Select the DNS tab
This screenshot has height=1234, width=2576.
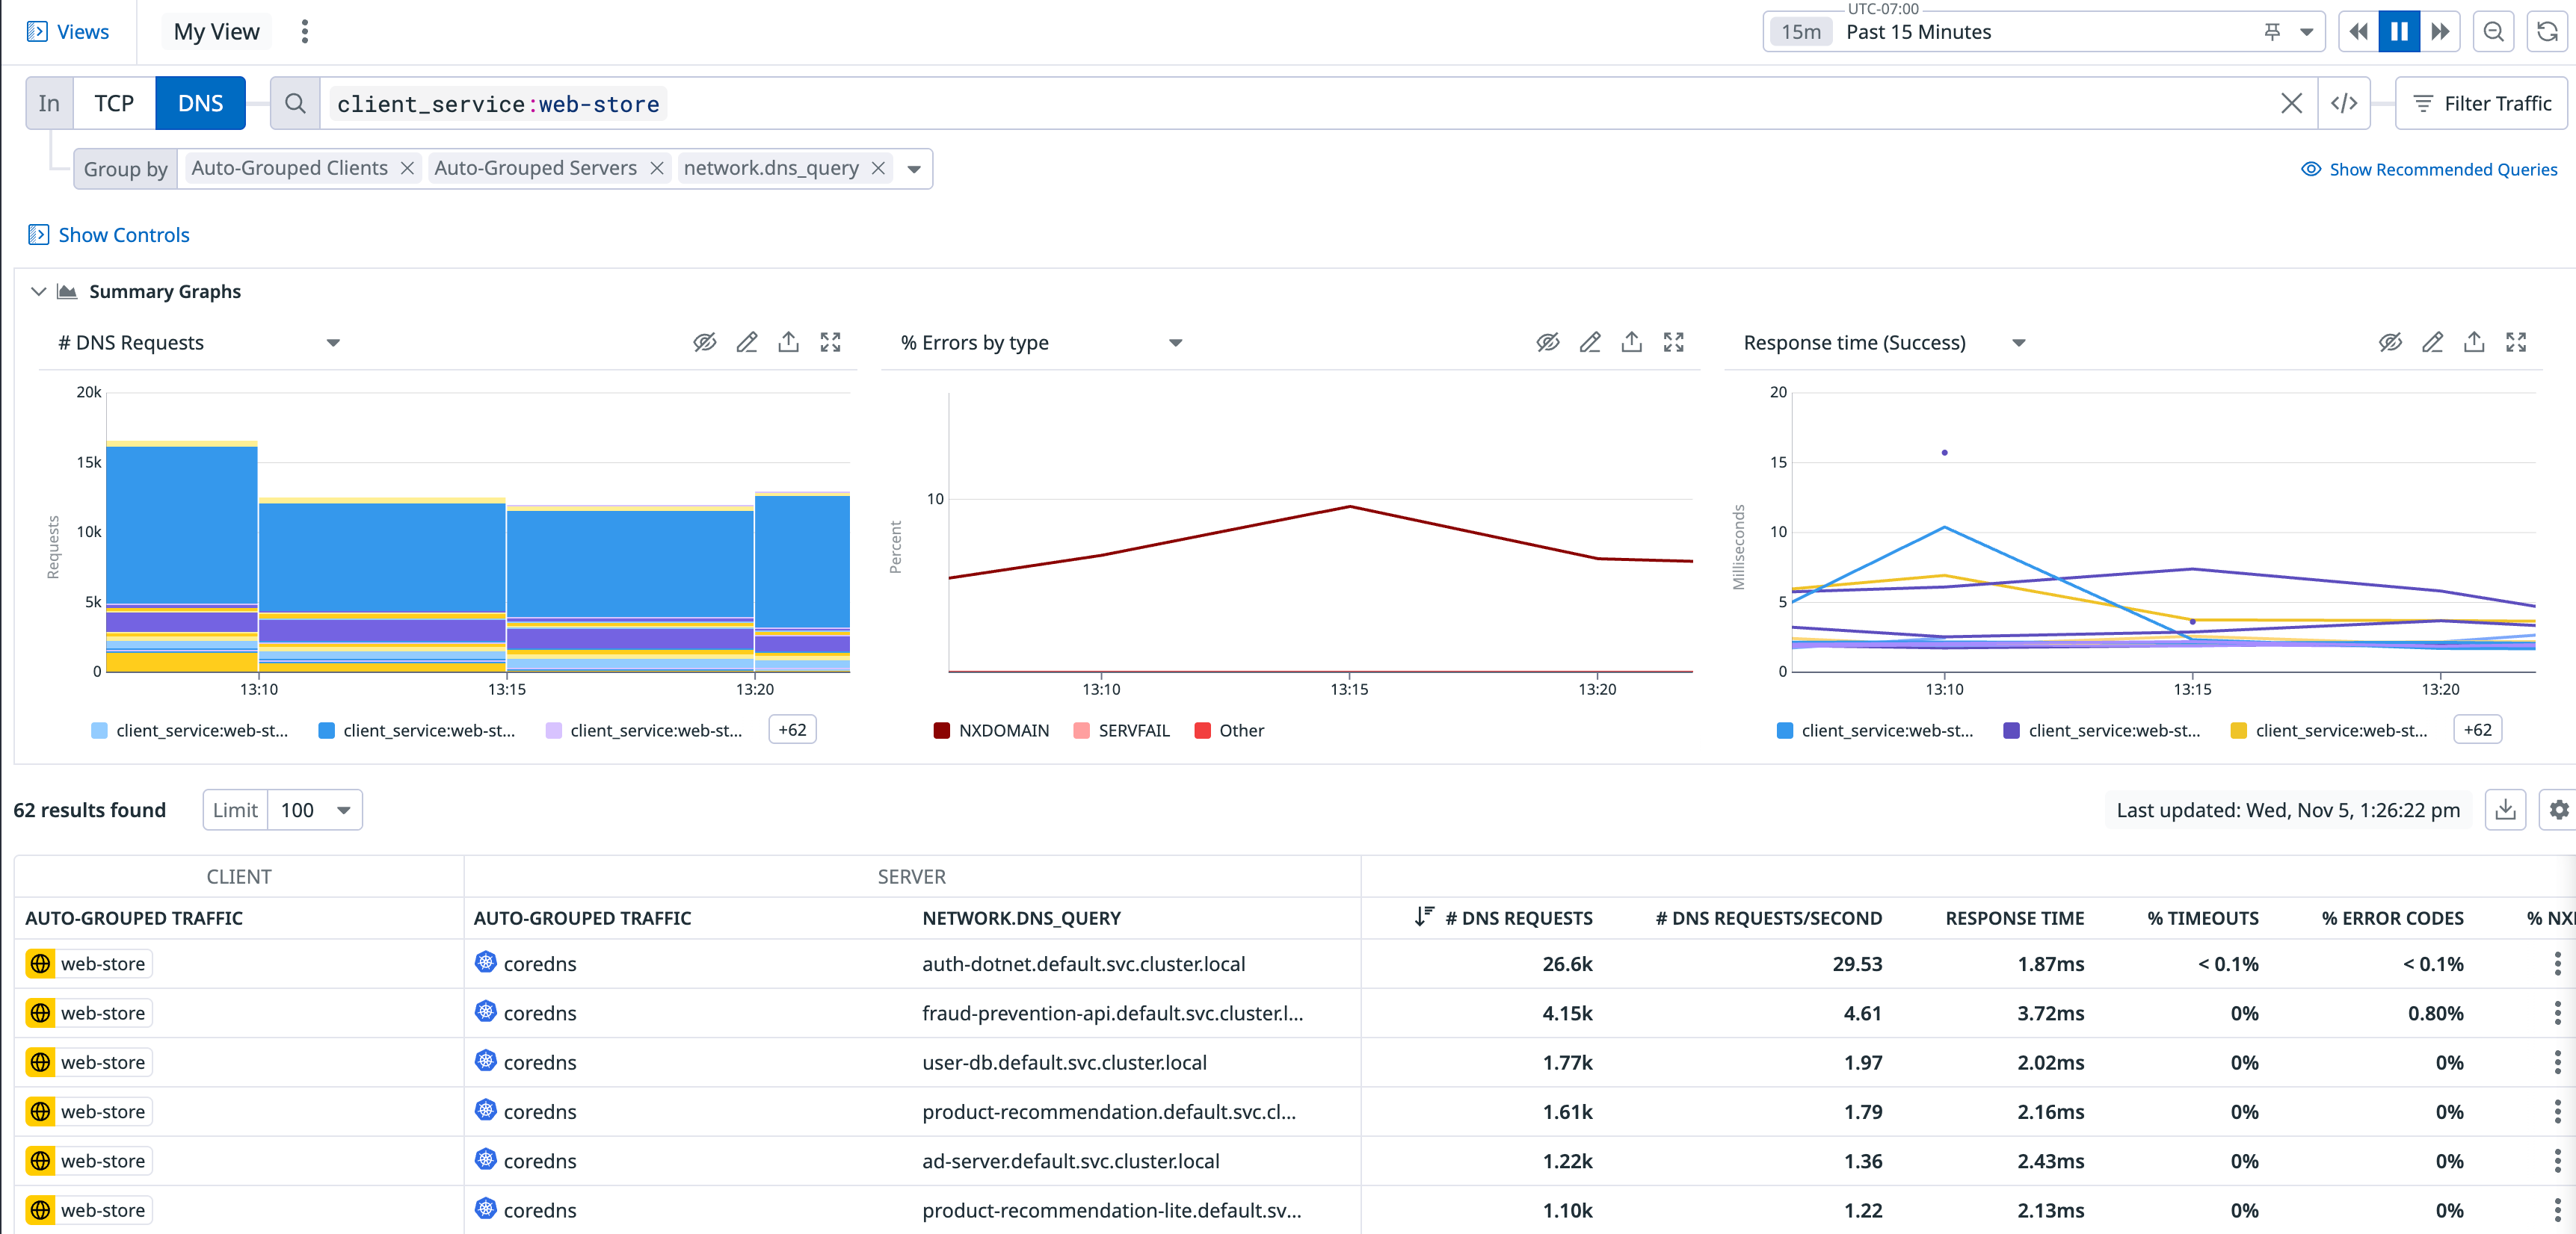(x=200, y=103)
